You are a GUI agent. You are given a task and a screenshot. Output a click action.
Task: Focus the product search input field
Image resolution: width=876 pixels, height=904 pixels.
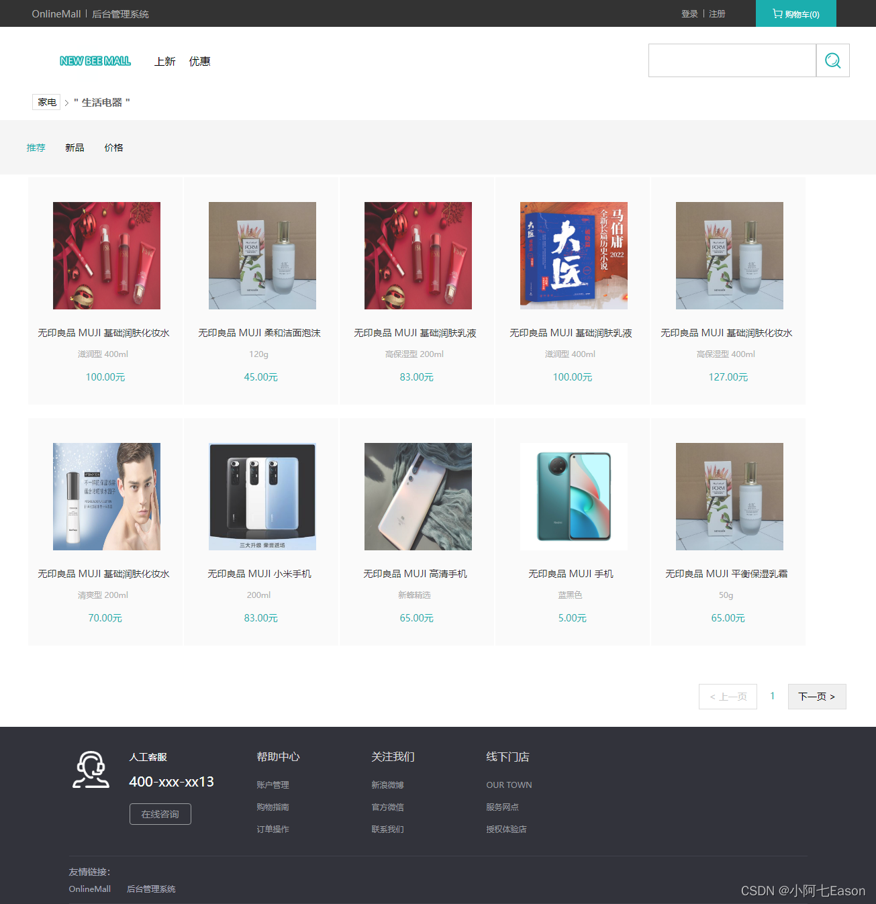click(732, 60)
